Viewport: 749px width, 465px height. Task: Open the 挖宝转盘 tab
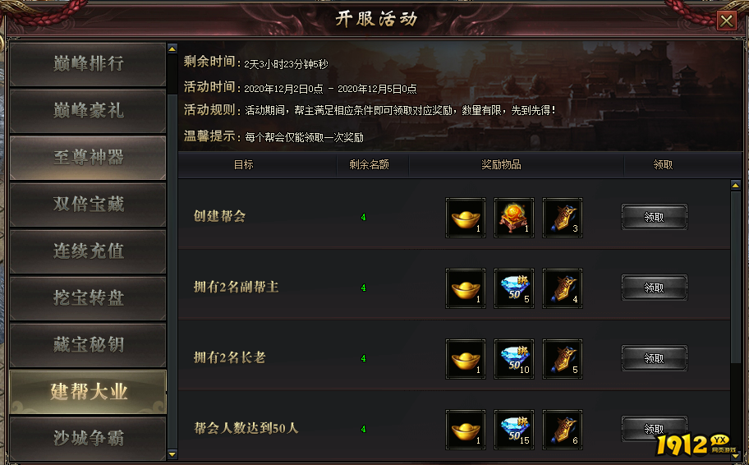pos(88,298)
